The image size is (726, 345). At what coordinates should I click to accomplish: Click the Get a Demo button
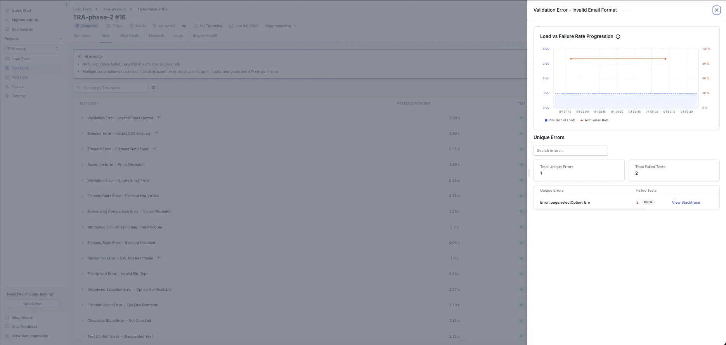(x=33, y=304)
